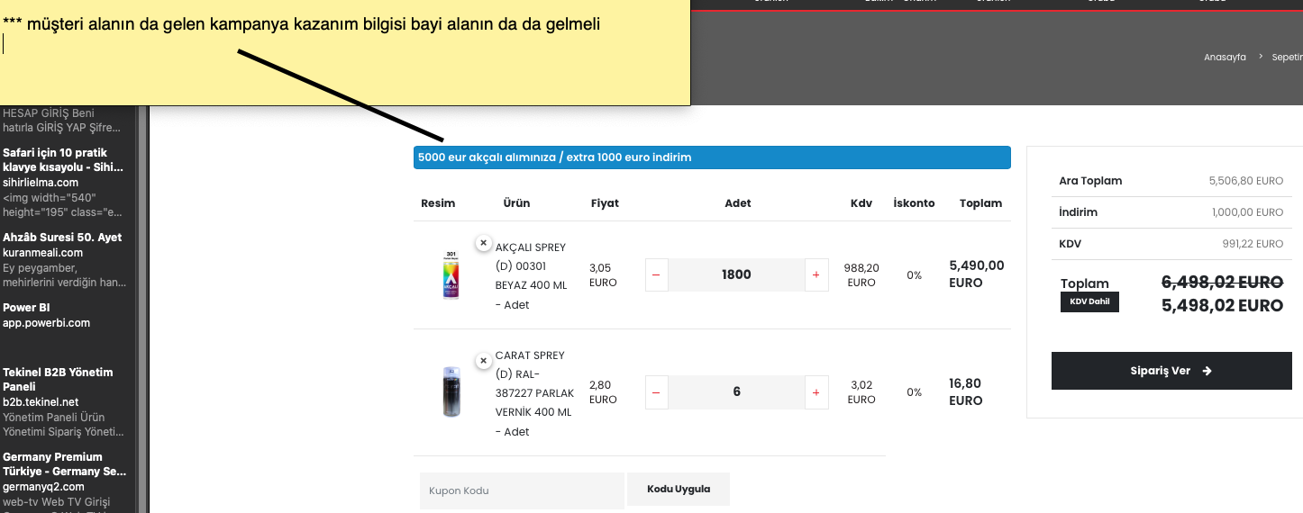Remove CARAT SPREY item from cart
1303x513 pixels.
[484, 360]
